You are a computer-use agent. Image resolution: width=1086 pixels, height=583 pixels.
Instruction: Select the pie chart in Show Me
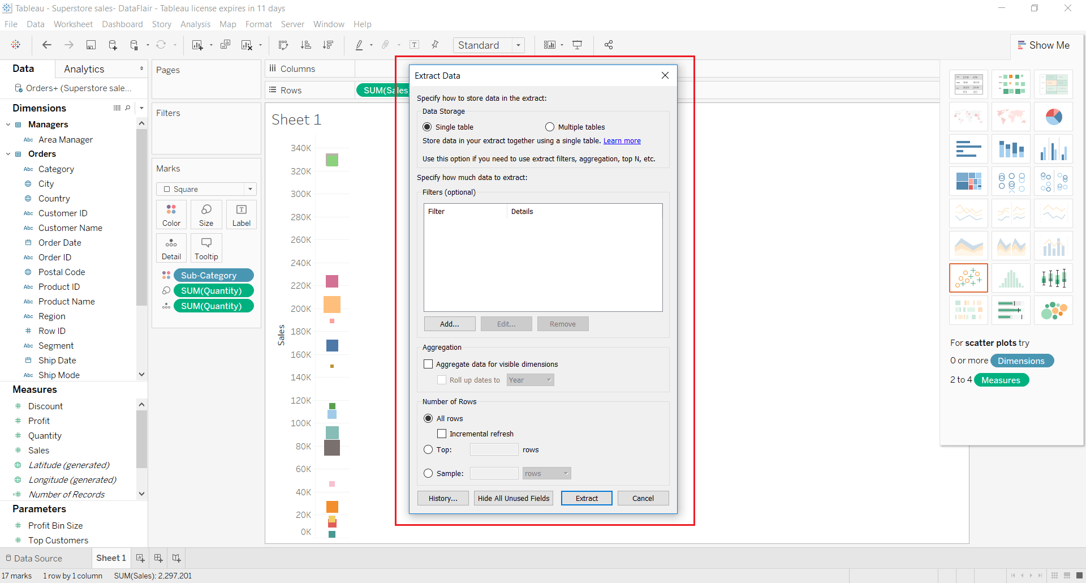(x=1053, y=117)
